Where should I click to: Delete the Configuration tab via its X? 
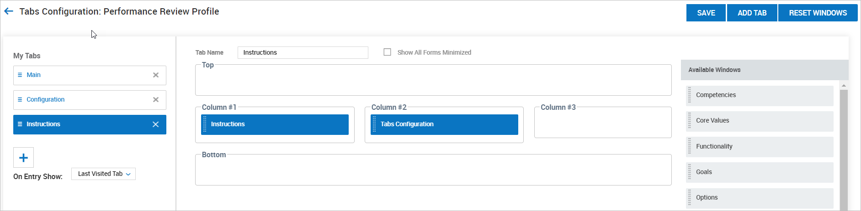click(x=156, y=100)
